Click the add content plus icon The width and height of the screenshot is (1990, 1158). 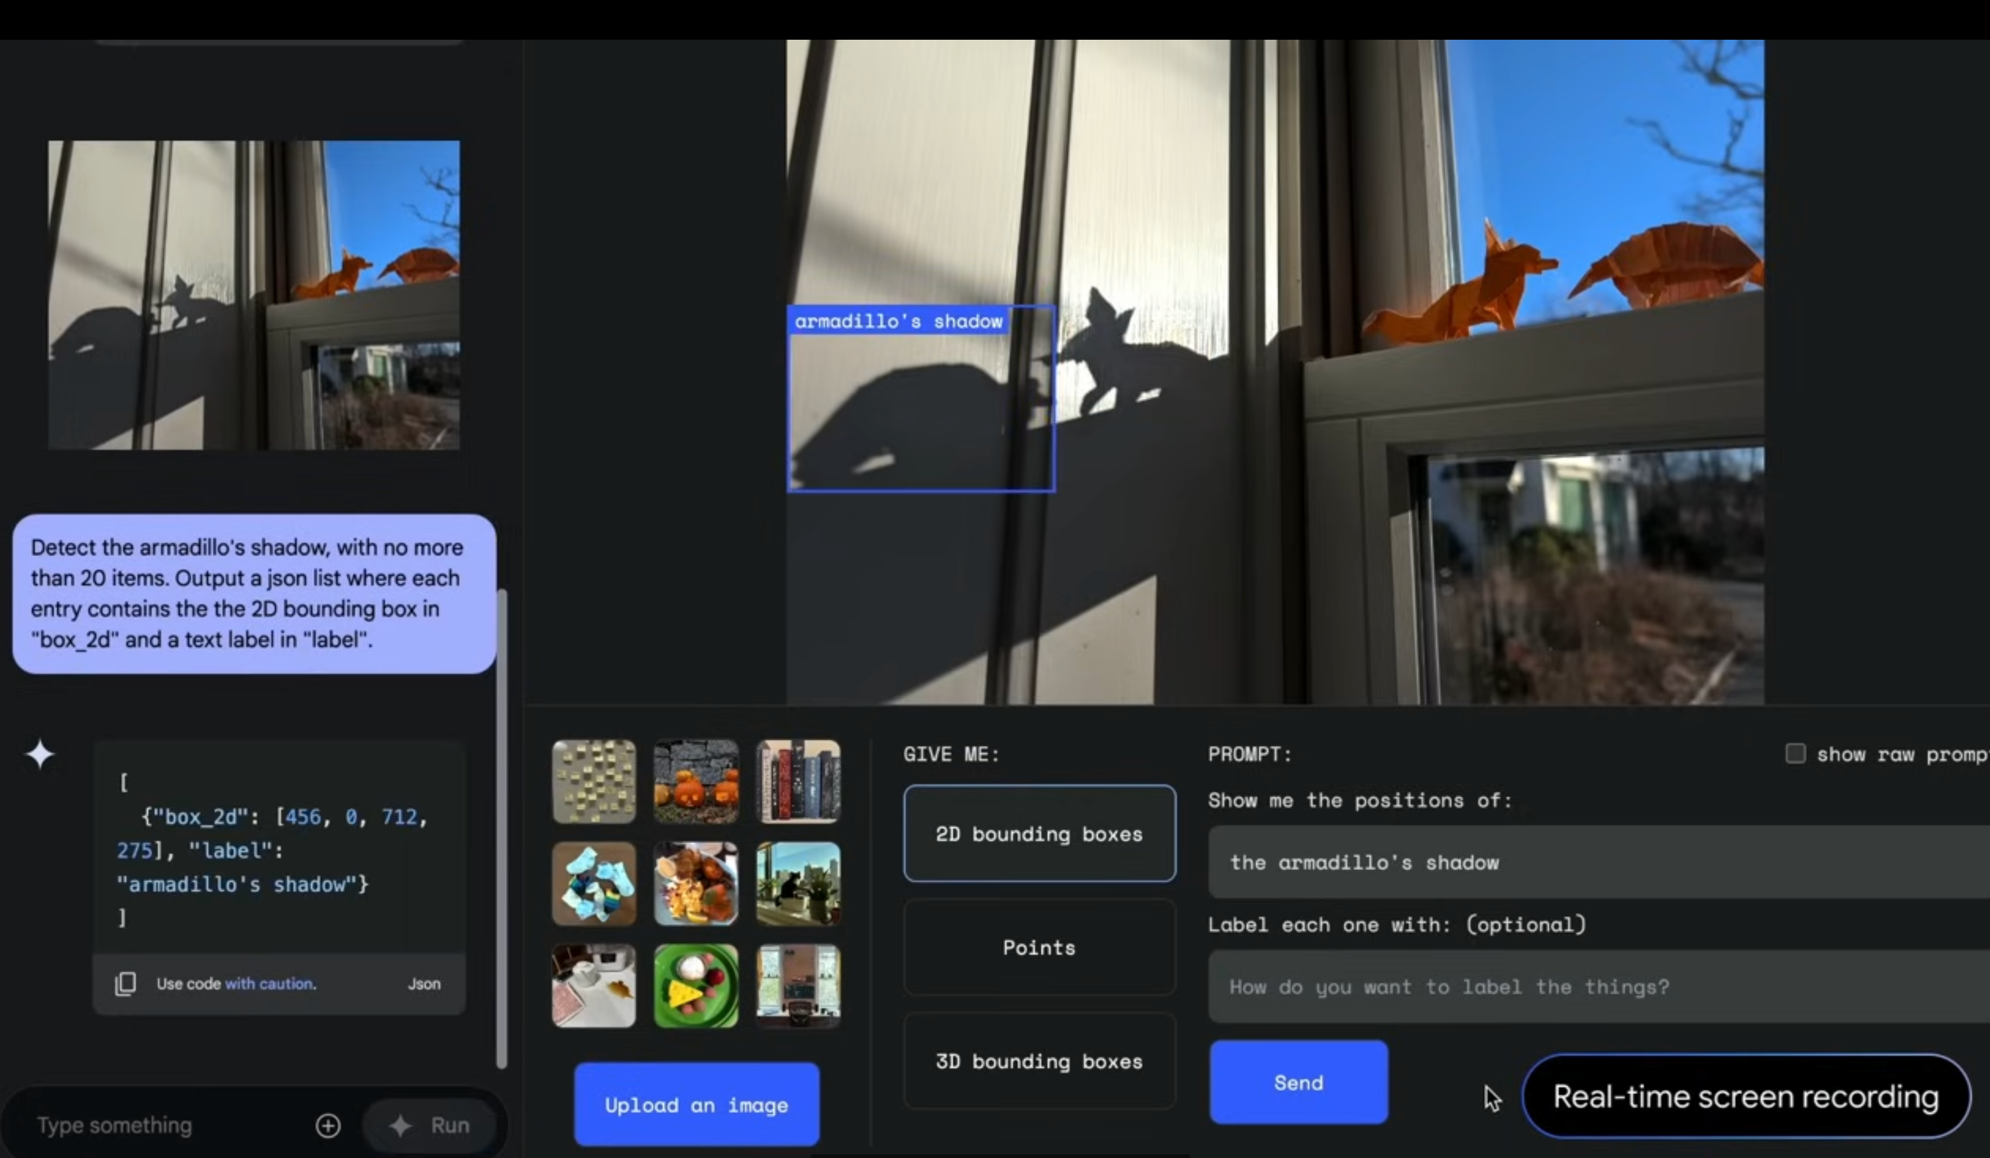(x=328, y=1124)
